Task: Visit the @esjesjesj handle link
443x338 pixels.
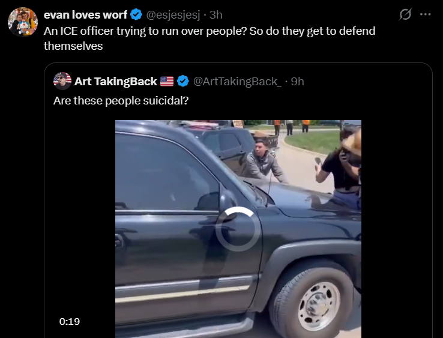Action: click(x=173, y=15)
